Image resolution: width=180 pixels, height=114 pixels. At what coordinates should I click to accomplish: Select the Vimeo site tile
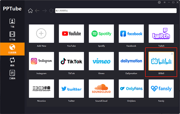(x=101, y=61)
